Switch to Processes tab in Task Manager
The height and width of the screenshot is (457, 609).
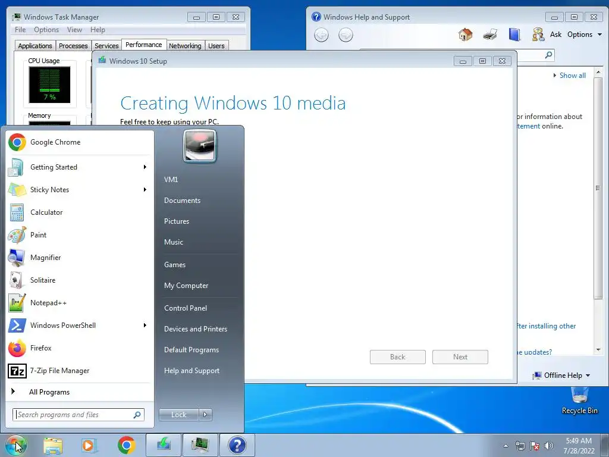73,46
